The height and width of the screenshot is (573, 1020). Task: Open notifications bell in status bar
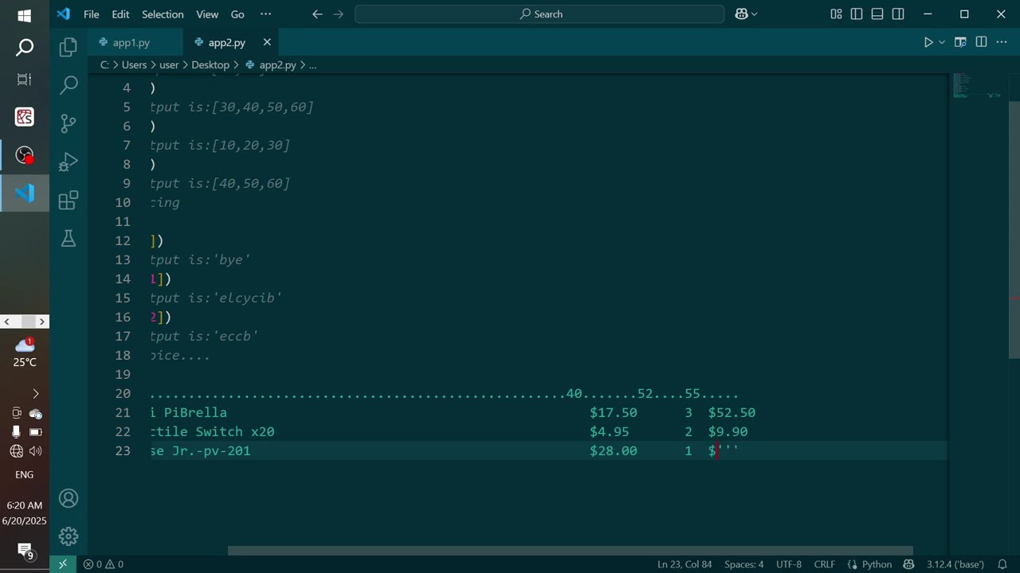pyautogui.click(x=1002, y=564)
